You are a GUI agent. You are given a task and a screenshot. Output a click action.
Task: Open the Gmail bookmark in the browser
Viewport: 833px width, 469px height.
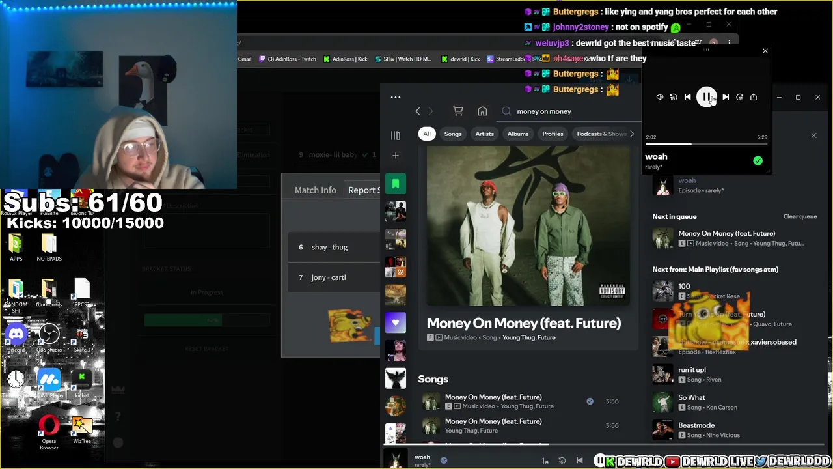pyautogui.click(x=245, y=59)
